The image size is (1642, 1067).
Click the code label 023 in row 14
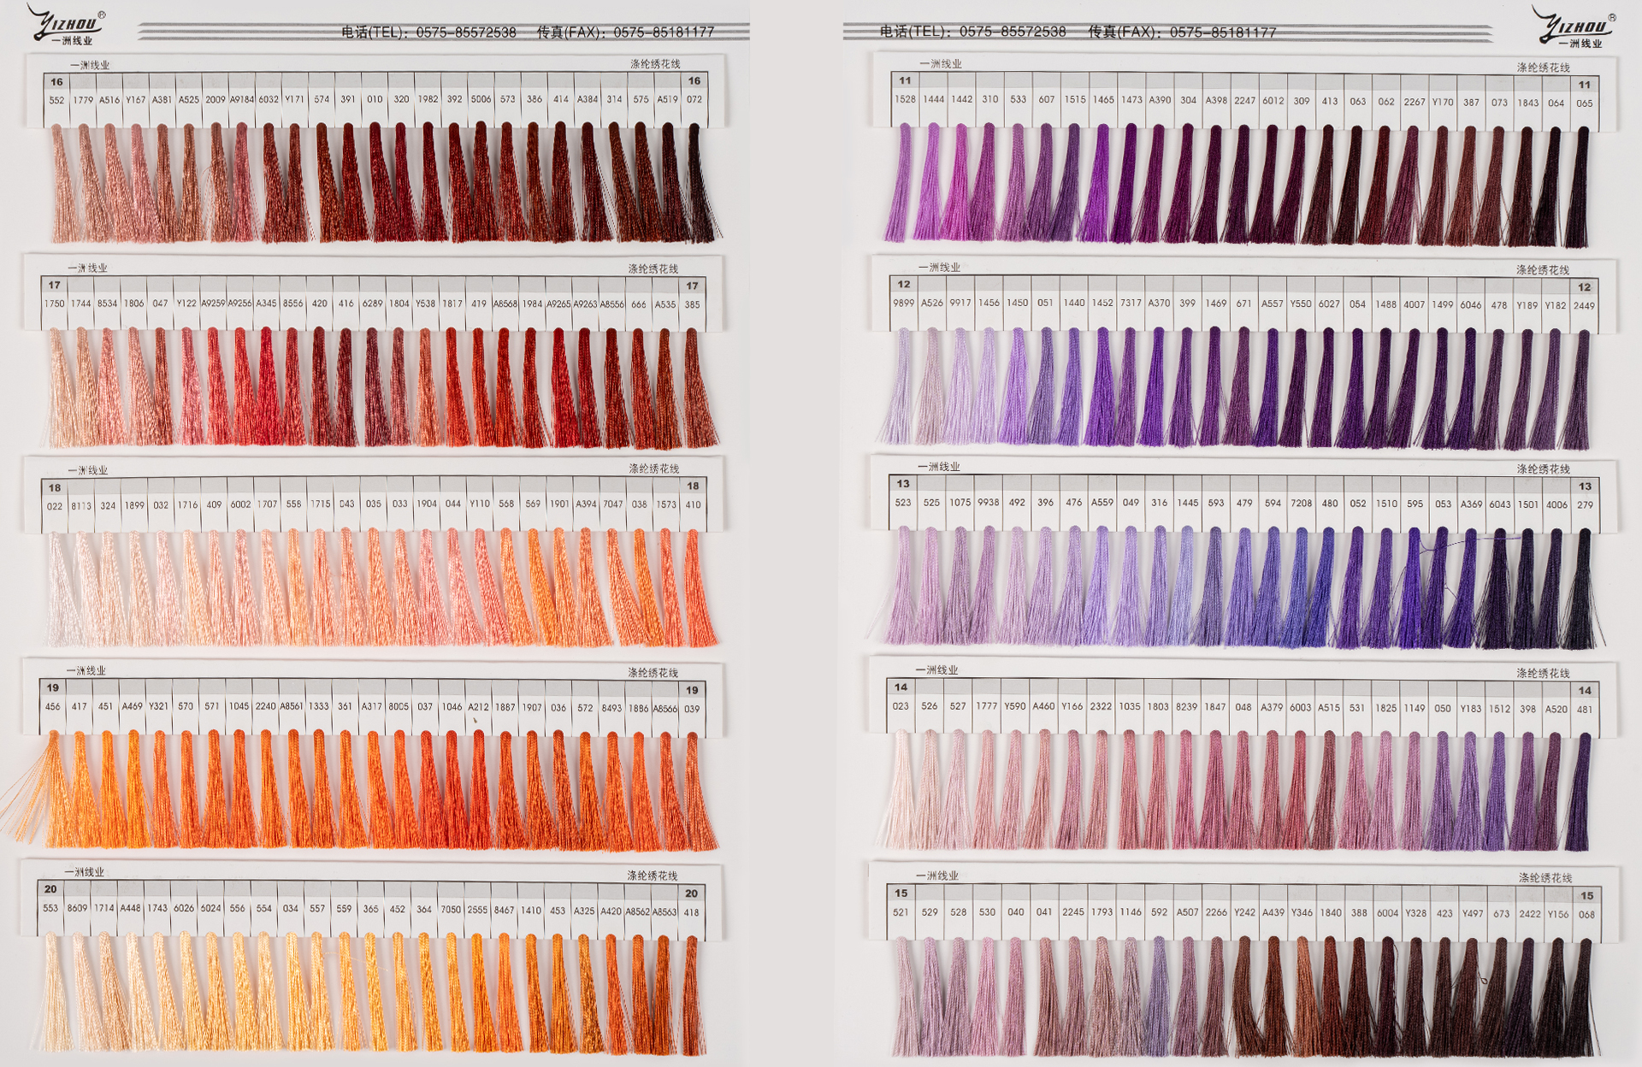901,707
